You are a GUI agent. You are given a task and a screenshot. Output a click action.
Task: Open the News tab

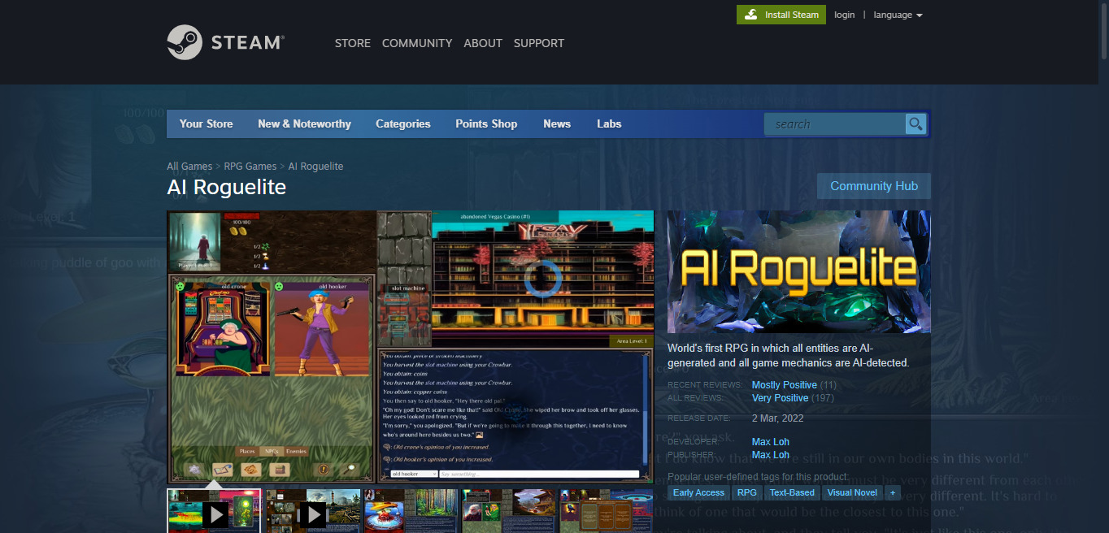[557, 123]
